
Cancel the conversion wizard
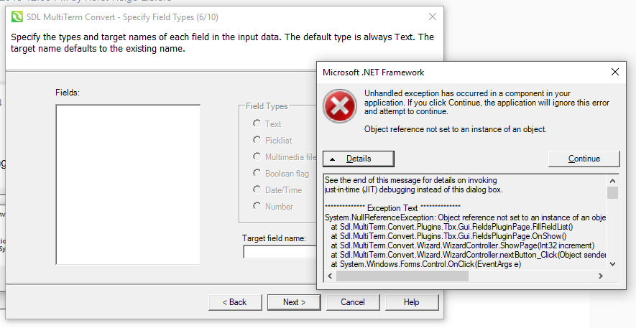pos(352,302)
